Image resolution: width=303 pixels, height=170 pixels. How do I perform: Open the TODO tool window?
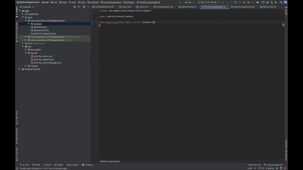pyautogui.click(x=36, y=165)
